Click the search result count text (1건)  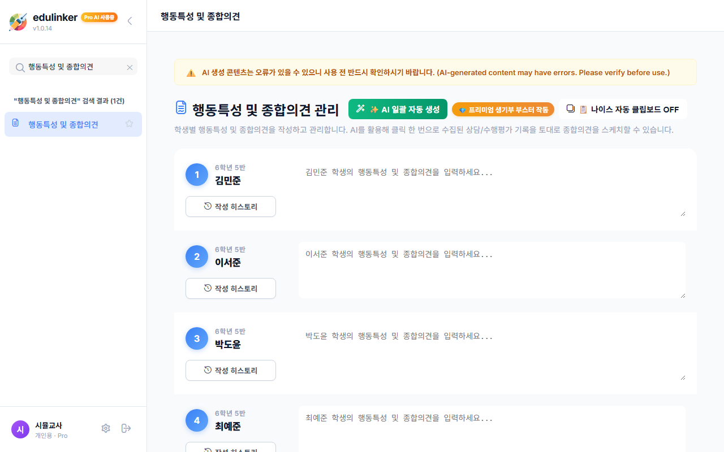pyautogui.click(x=118, y=101)
